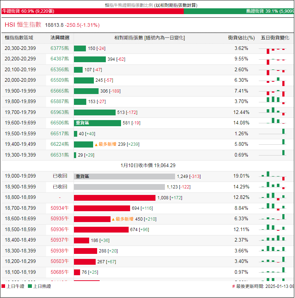Click the orange 最多新增 triangle in the 18,600-18,699 row
Screen dimensions: 295x298
pyautogui.click(x=113, y=219)
